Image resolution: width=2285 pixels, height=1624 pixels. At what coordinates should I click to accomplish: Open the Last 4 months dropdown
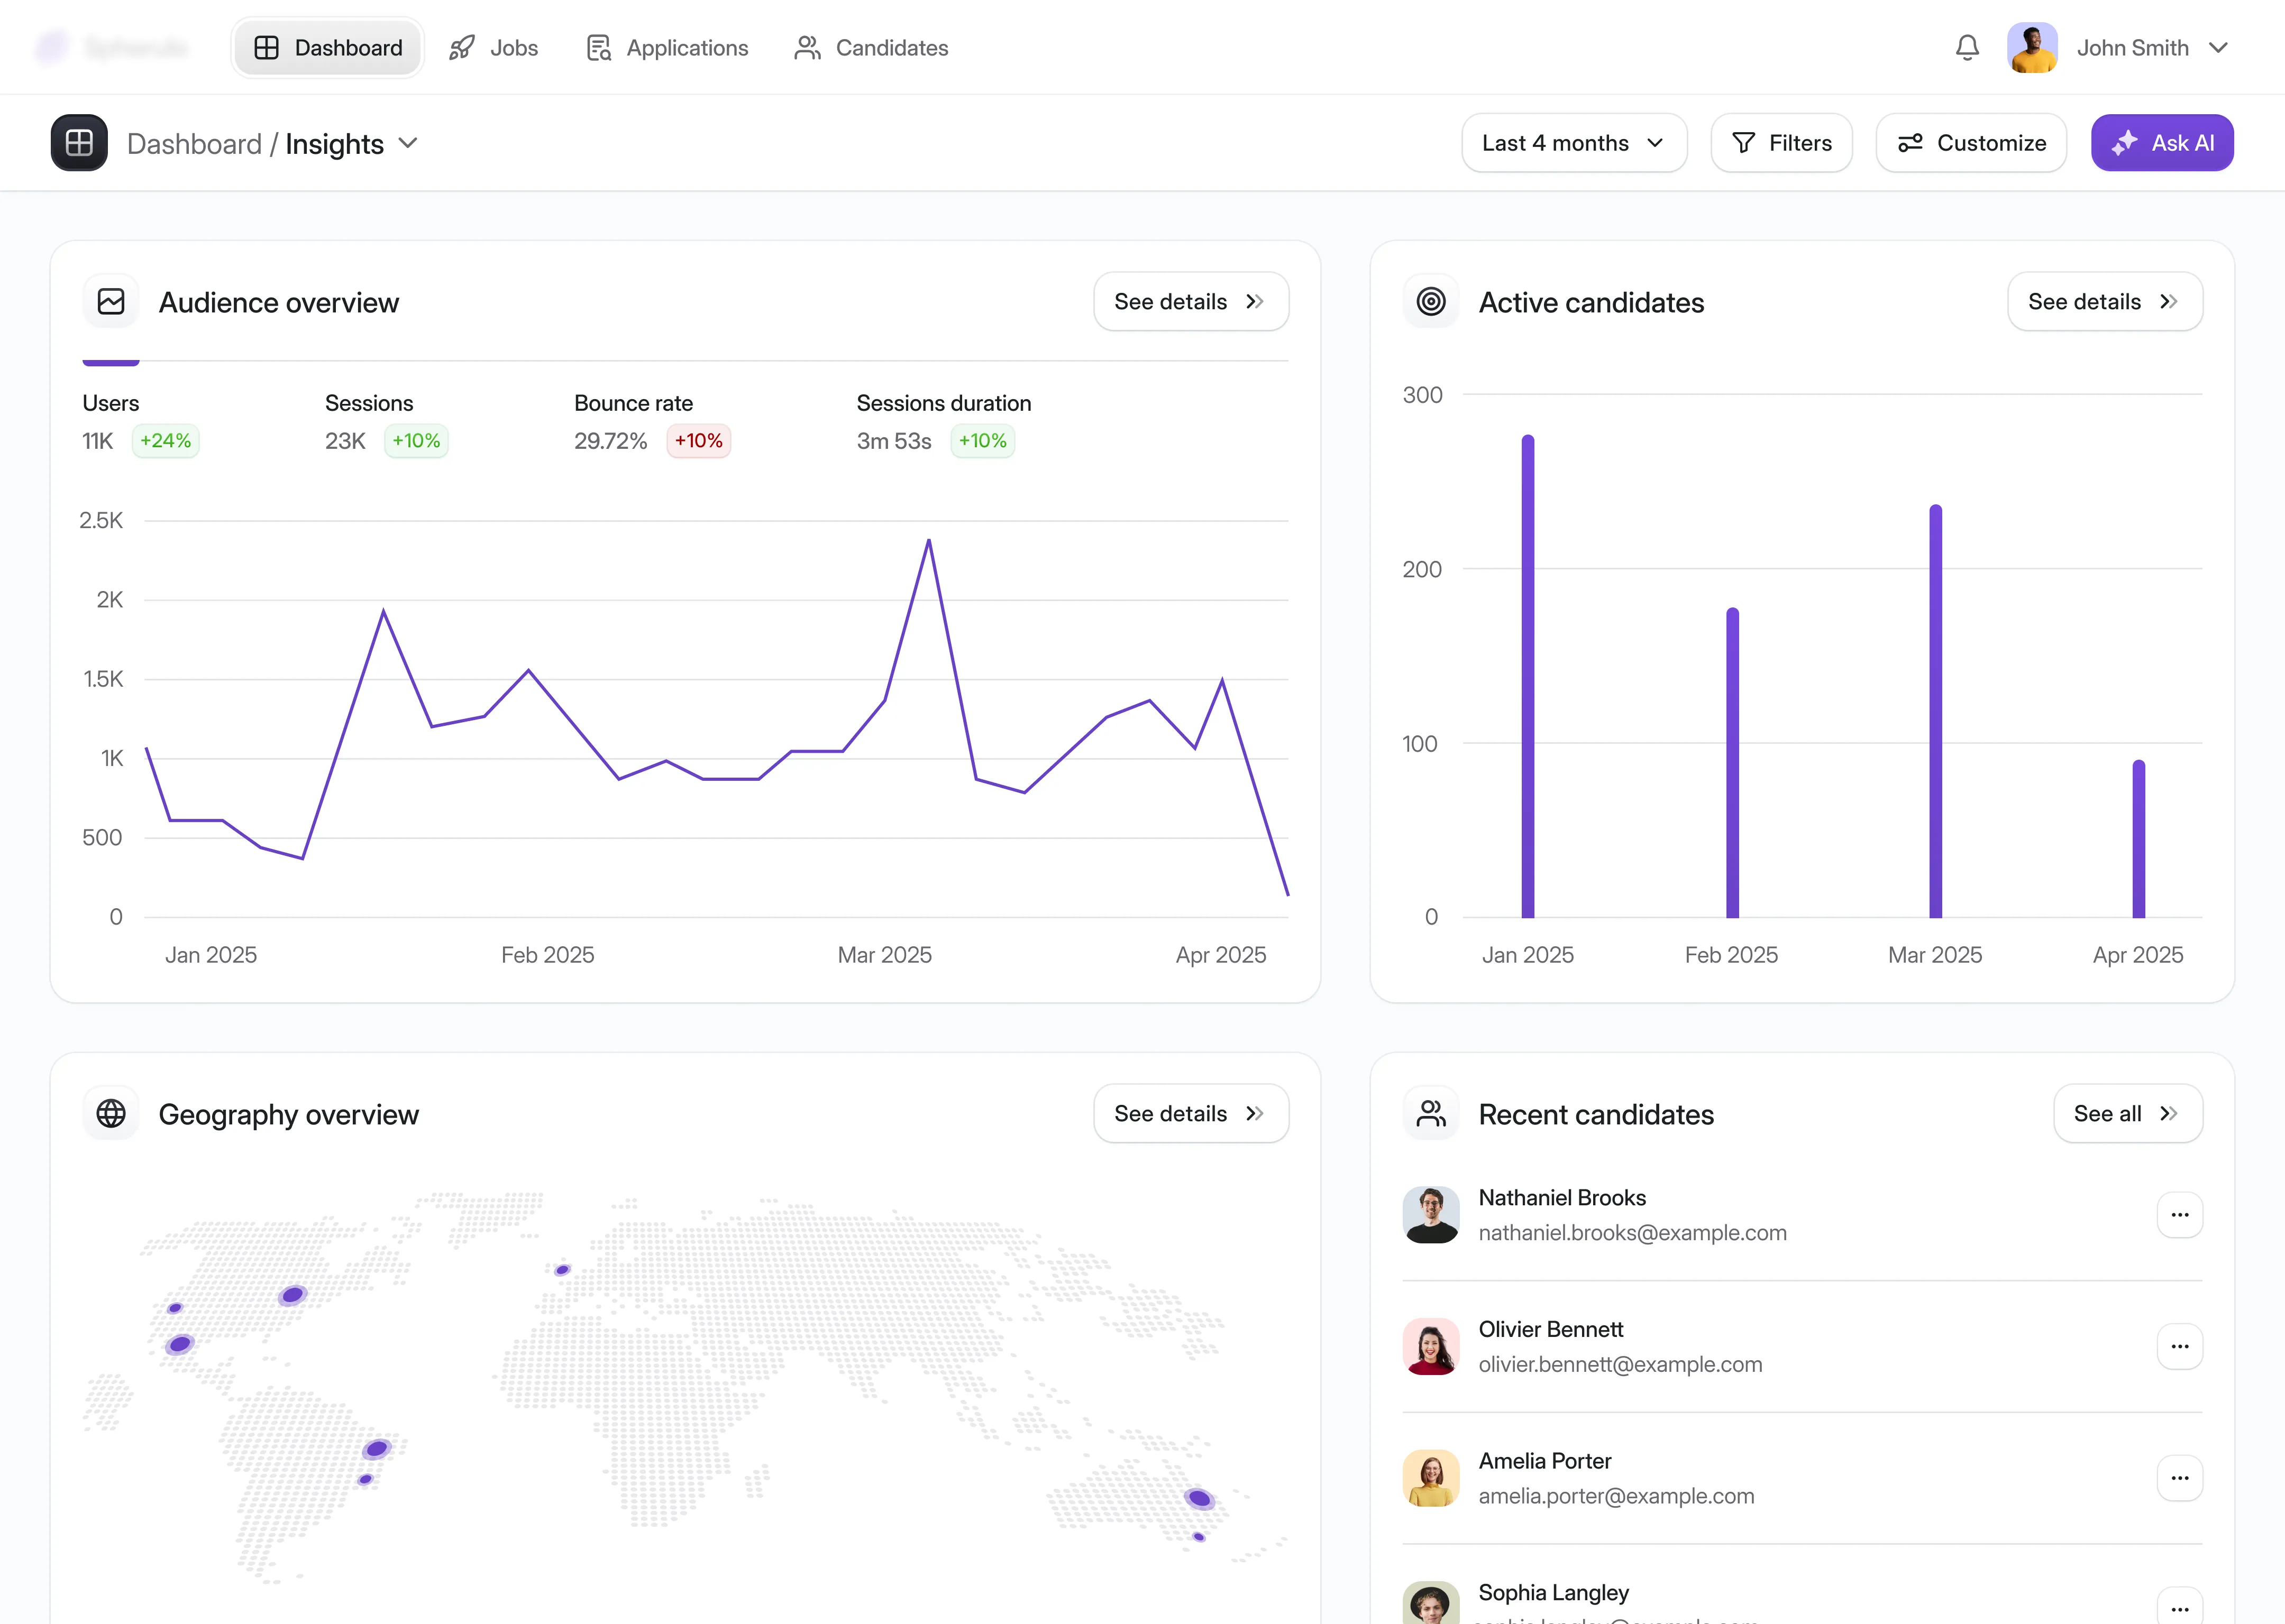pos(1574,143)
